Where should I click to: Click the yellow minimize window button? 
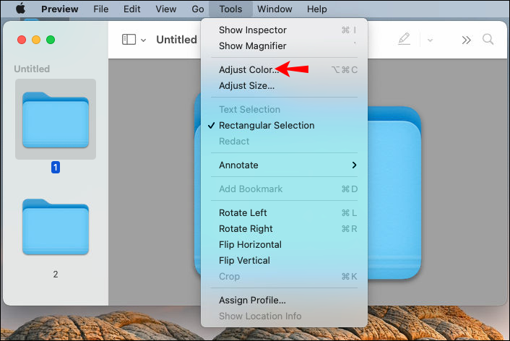pos(36,40)
